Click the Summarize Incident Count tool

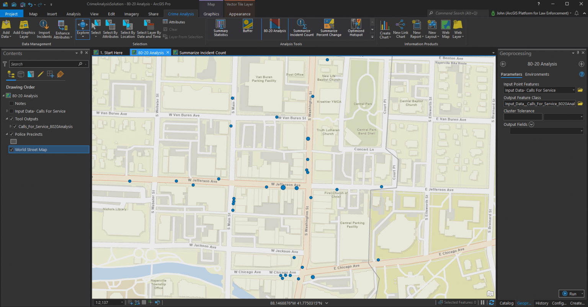(302, 29)
